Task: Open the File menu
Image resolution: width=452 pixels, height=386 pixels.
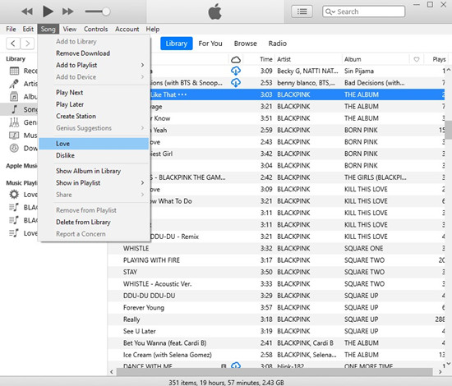Action: click(11, 29)
